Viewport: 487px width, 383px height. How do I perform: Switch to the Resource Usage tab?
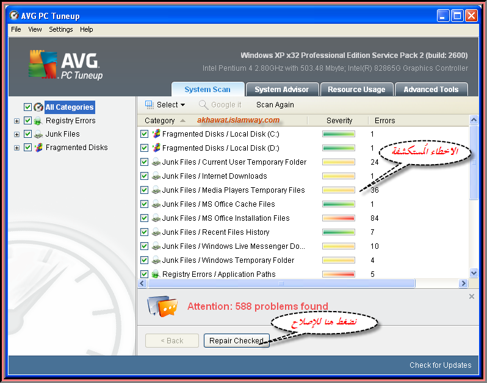(x=356, y=90)
